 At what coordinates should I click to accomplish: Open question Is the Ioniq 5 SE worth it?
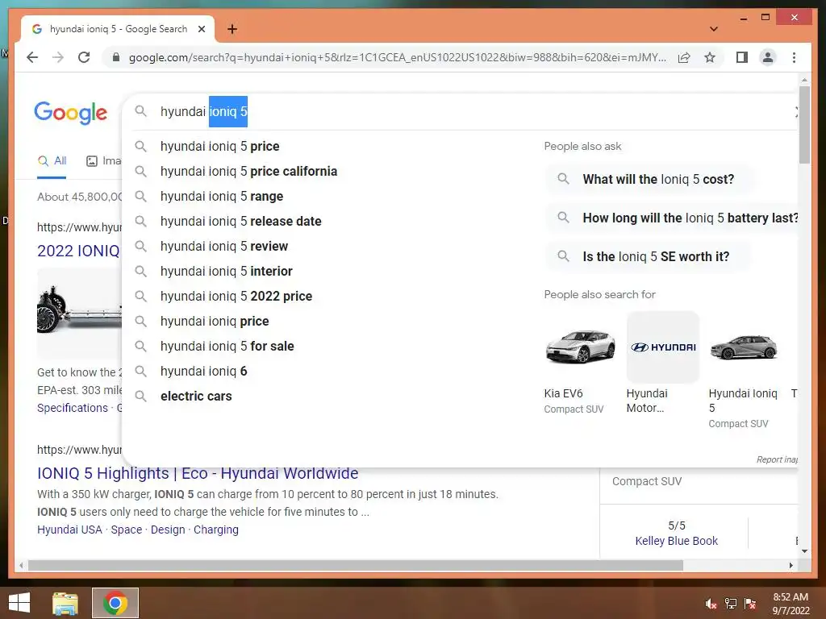point(647,256)
